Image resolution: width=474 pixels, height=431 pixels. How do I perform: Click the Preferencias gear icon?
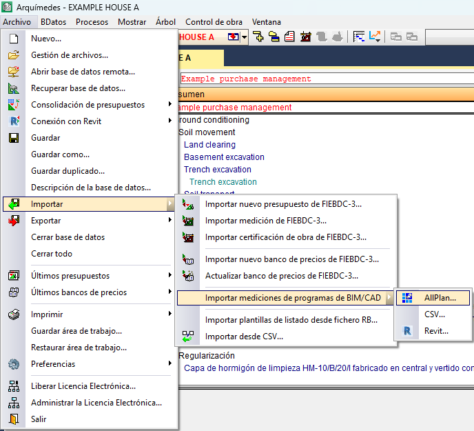pyautogui.click(x=13, y=364)
